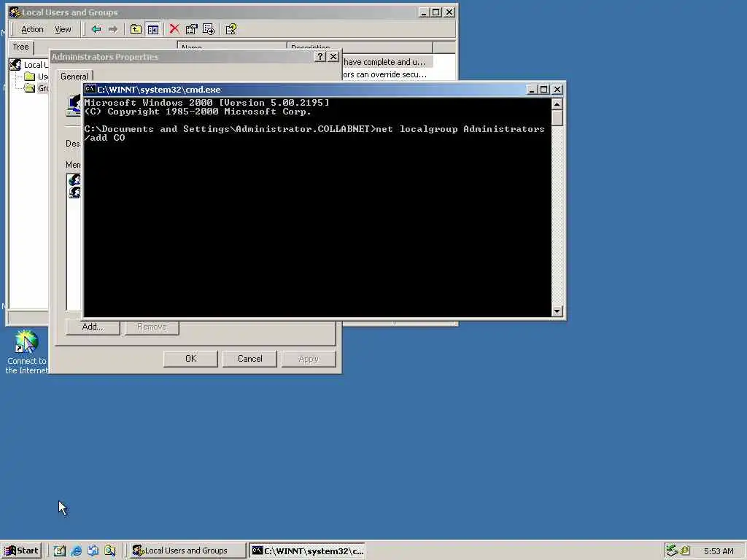The image size is (747, 560).
Task: Switch to Local Users and Groups taskbar button
Action: (187, 551)
